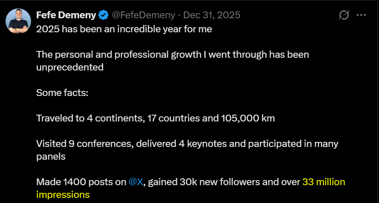379x203 pixels.
Task: Open the Dec 31, 2025 timestamp link
Action: click(x=211, y=15)
